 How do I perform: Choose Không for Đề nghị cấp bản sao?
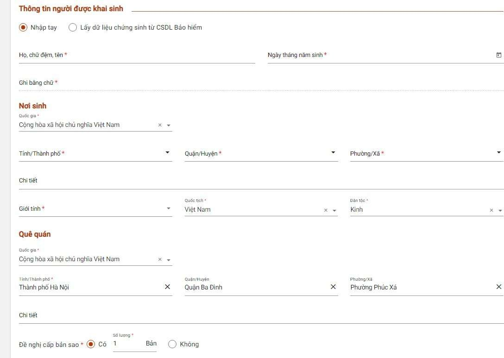[172, 344]
